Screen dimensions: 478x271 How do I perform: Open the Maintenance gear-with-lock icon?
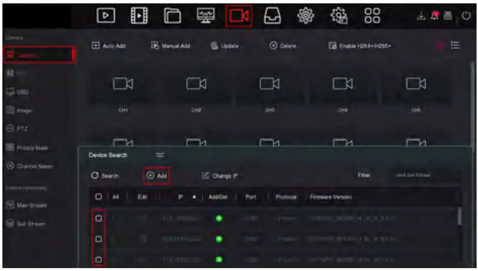tap(339, 15)
